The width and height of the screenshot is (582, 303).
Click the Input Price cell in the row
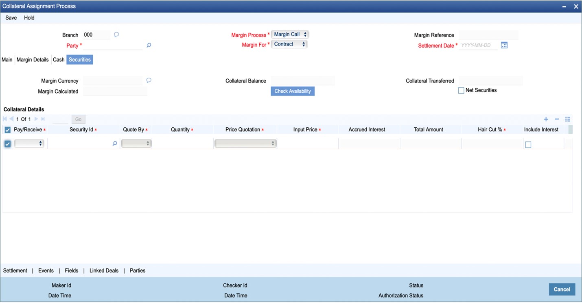coord(308,144)
